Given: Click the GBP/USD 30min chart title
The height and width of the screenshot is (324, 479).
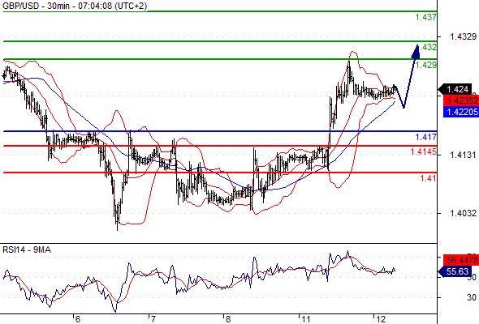Looking at the screenshot, I should pyautogui.click(x=75, y=6).
